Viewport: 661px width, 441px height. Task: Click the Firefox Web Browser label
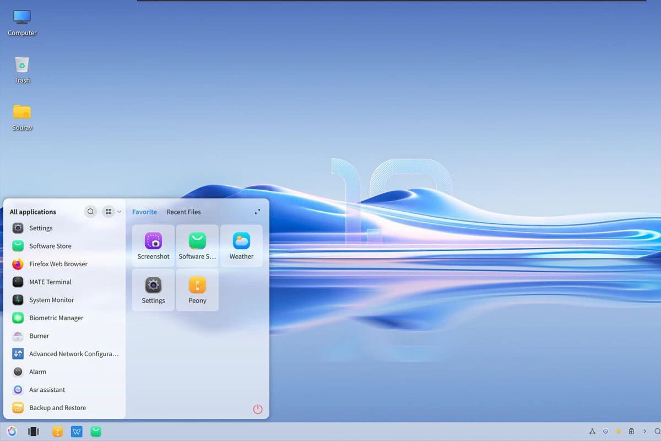pos(58,264)
